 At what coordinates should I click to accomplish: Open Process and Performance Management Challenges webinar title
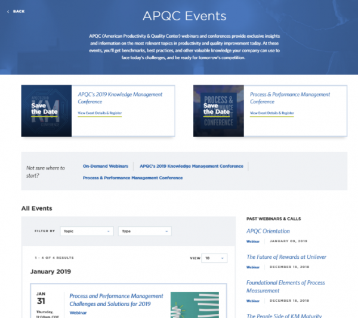[116, 300]
